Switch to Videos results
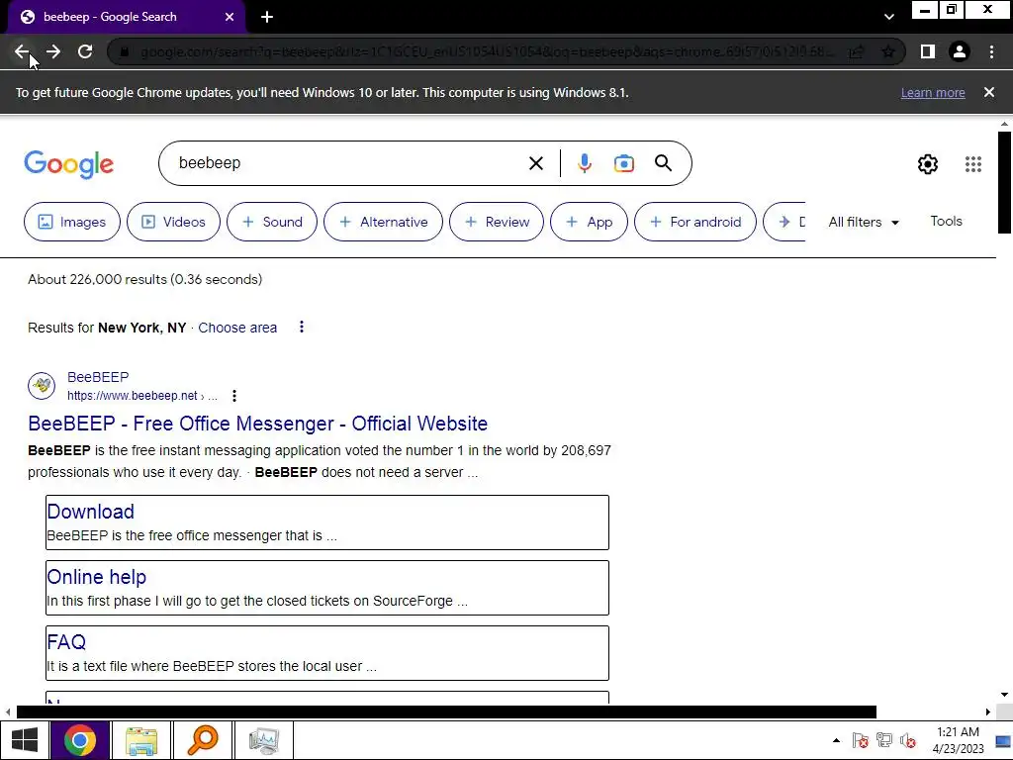Viewport: 1013px width, 760px height. (173, 222)
